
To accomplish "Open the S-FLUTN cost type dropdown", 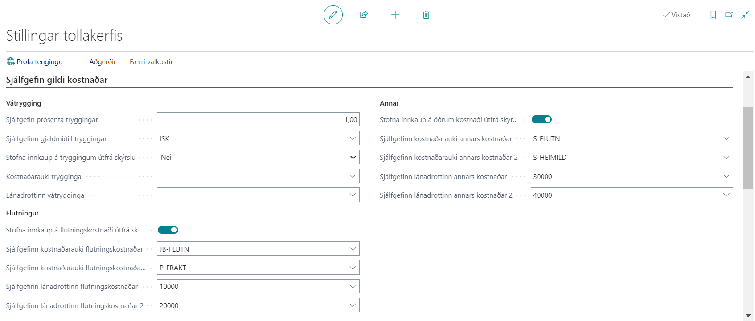I will coord(726,138).
